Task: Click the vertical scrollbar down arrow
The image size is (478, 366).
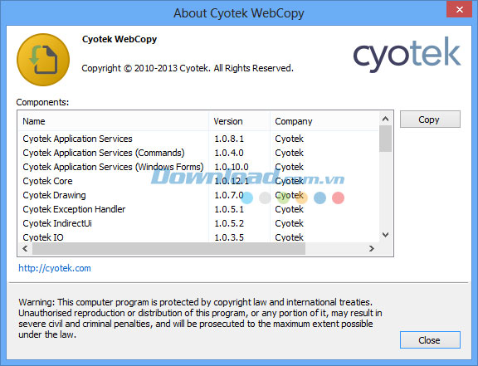Action: click(385, 235)
